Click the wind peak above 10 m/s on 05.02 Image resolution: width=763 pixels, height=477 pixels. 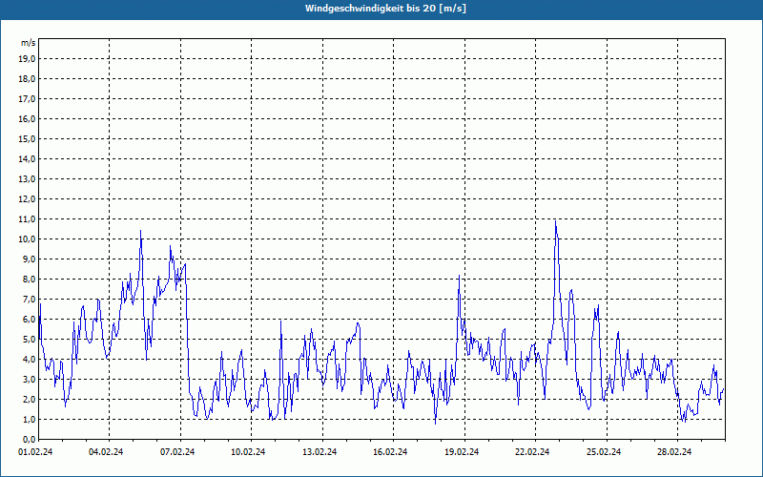click(140, 231)
